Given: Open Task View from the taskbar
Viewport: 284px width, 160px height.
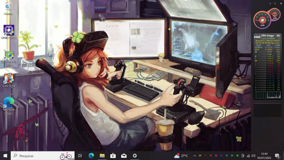Looking at the screenshot, I should pyautogui.click(x=80, y=156).
